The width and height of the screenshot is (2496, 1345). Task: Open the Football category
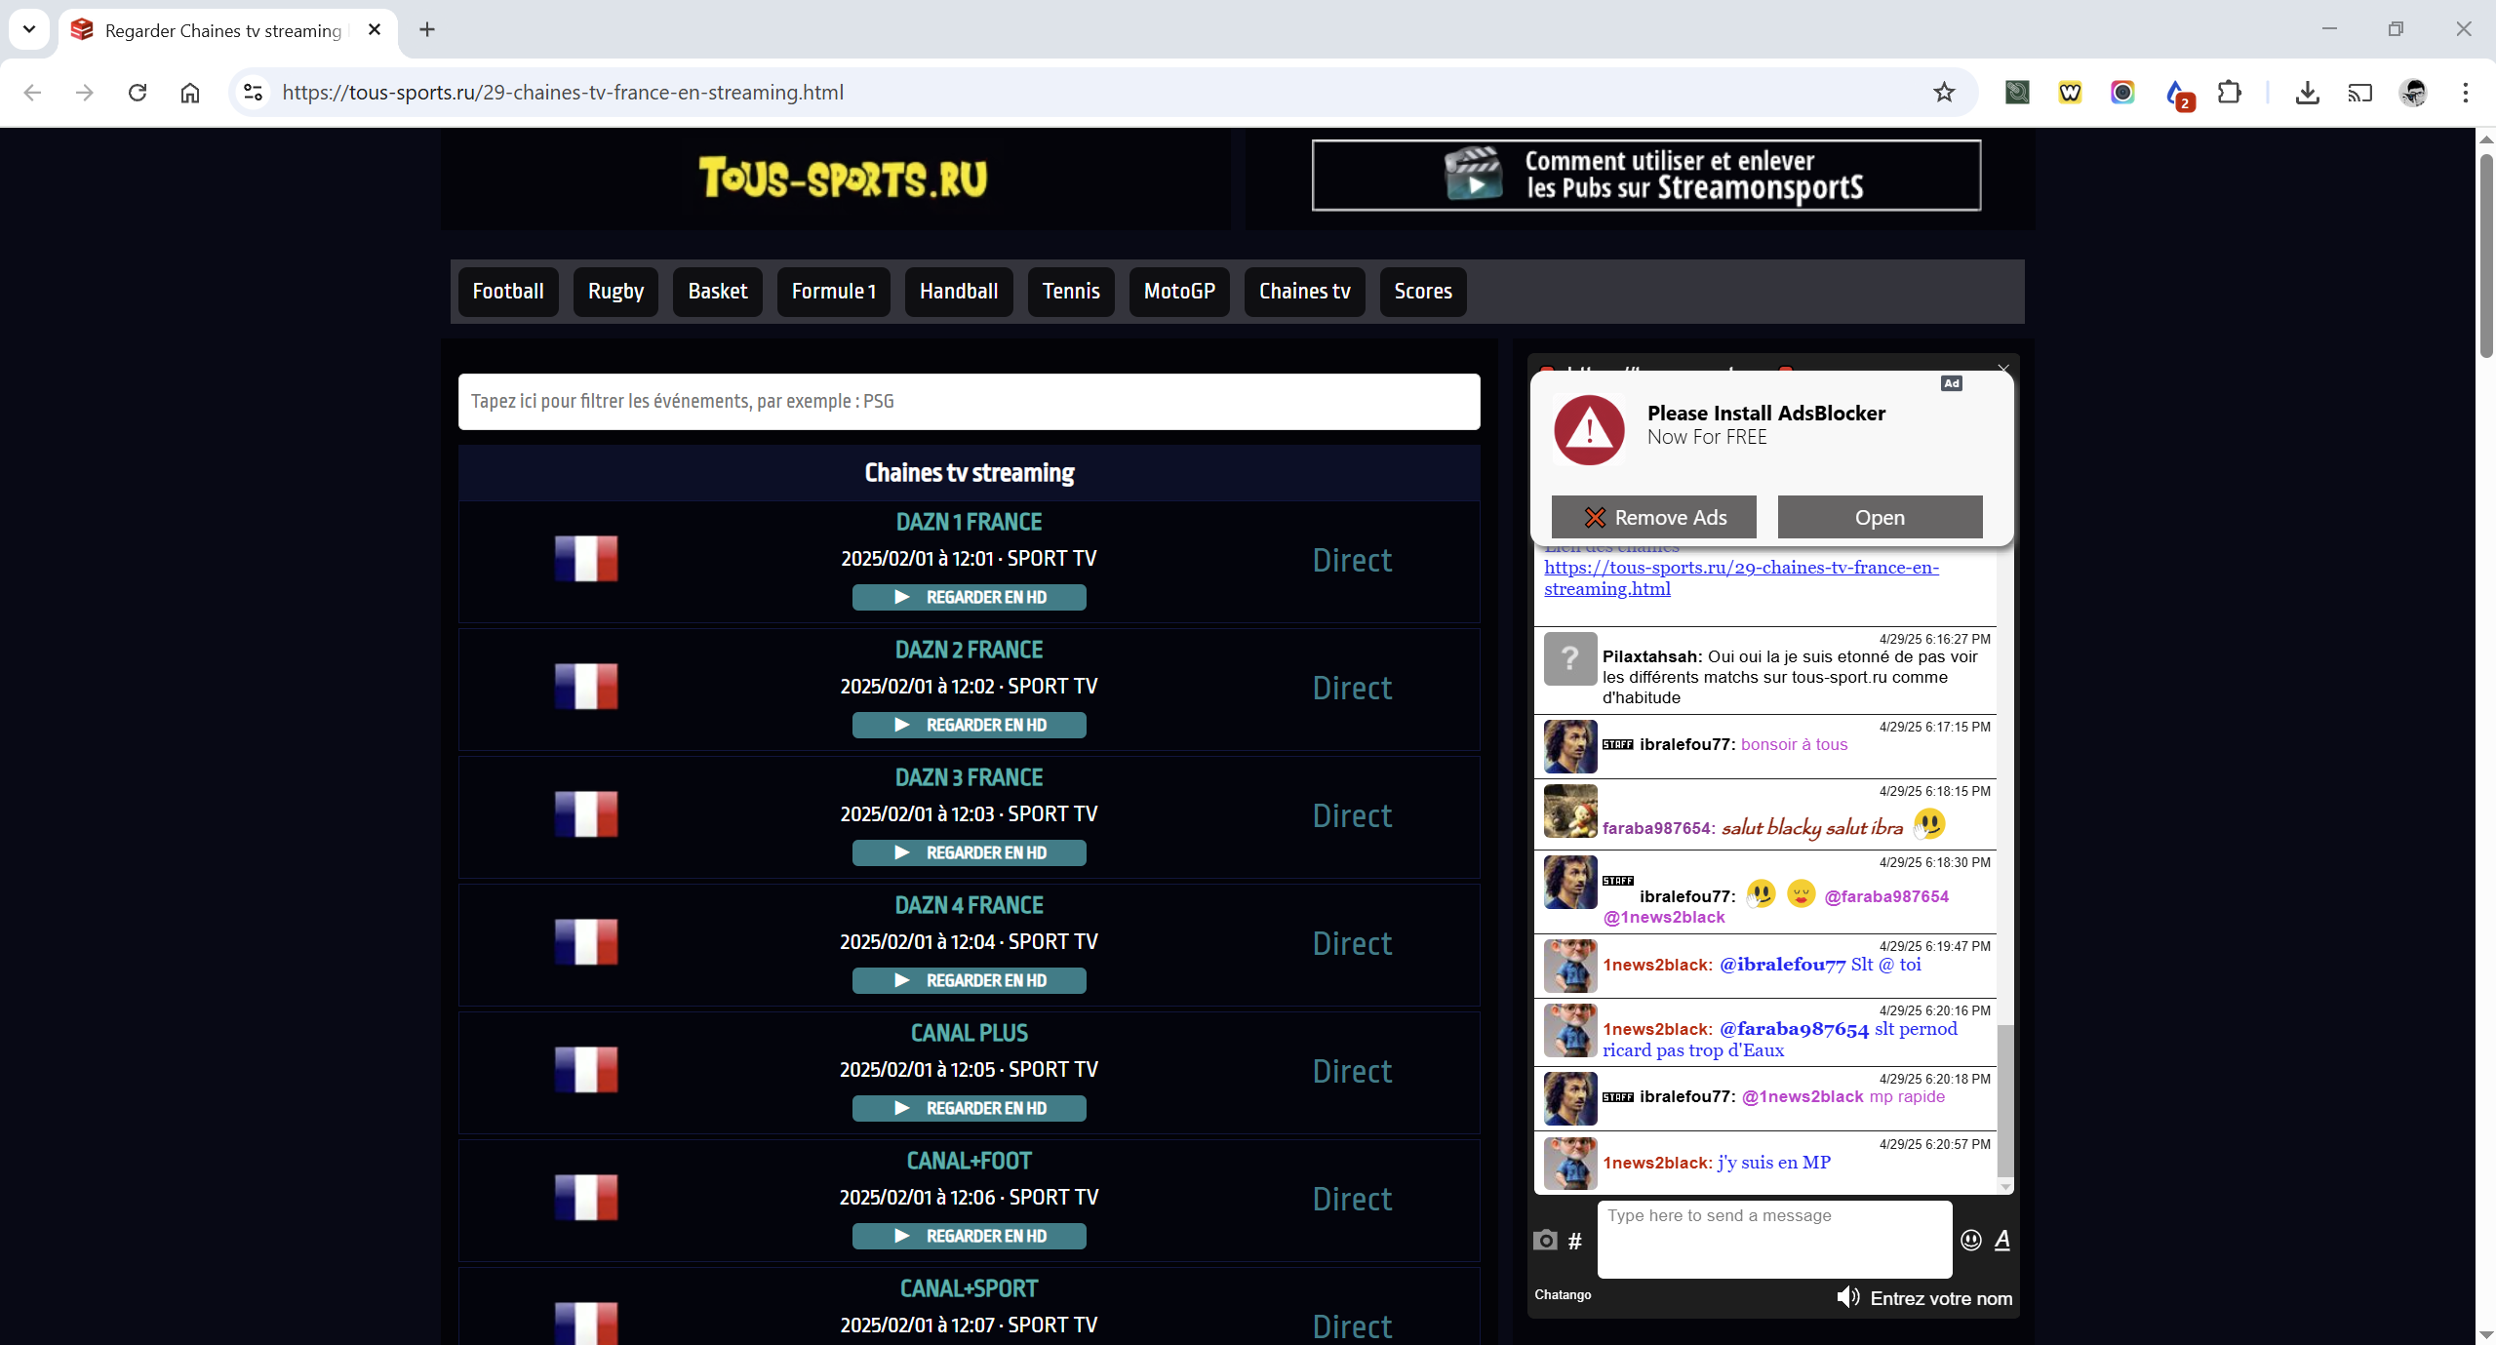pyautogui.click(x=508, y=292)
